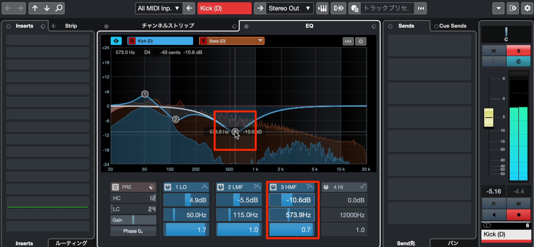The width and height of the screenshot is (534, 247).
Task: Select EQ band 1 node on curve
Action: point(145,94)
